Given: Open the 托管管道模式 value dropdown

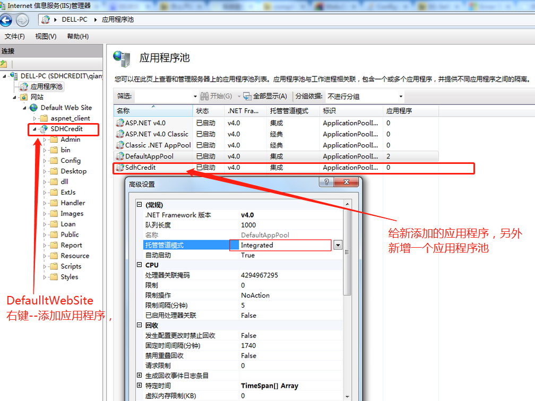Looking at the screenshot, I should coord(338,245).
